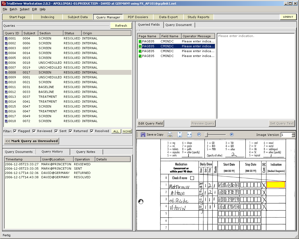Viewport: 299px width, 239px height.
Task: Click the fit-to-width horizontal arrows icon
Action: click(x=189, y=134)
